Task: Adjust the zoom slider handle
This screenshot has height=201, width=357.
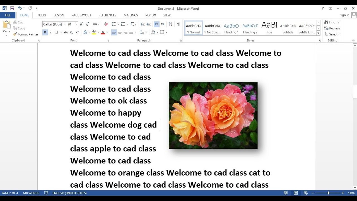Action: click(329, 193)
